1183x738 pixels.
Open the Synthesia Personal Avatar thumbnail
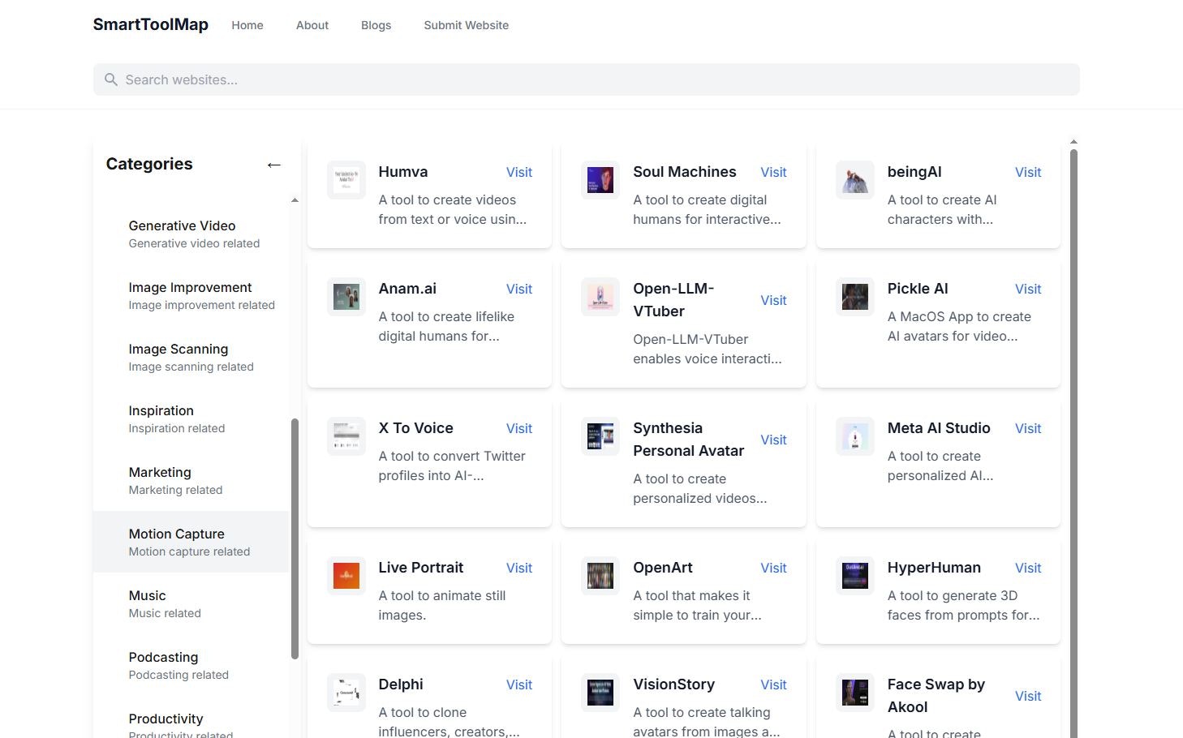600,436
